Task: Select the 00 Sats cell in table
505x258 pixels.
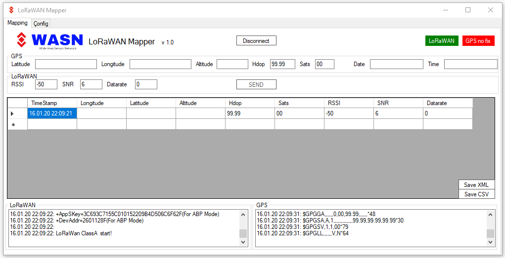Action: (299, 113)
